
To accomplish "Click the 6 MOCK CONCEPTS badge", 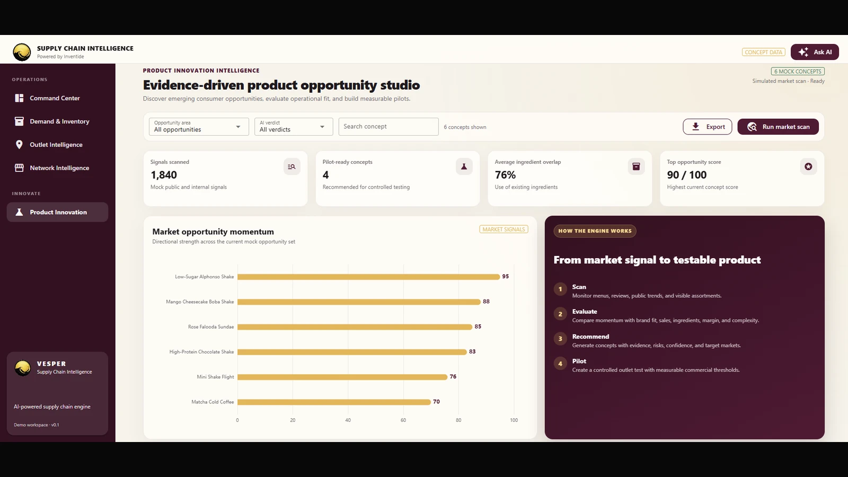I will tap(798, 71).
